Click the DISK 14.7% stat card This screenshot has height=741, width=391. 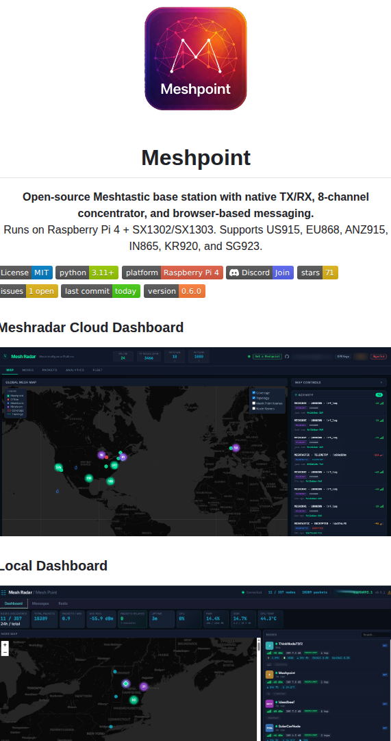point(244,619)
